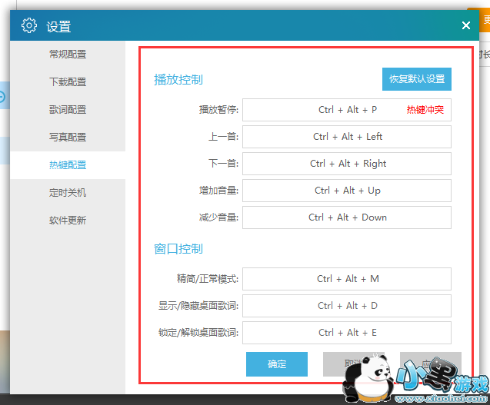This screenshot has width=490, height=405.
Task: Click the 锁定/解锁桌面歌词: label
Action: pos(198,333)
